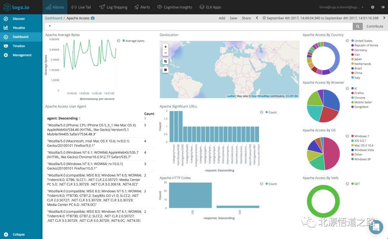The image size is (388, 239).
Task: Click the query search input field
Action: (199, 26)
